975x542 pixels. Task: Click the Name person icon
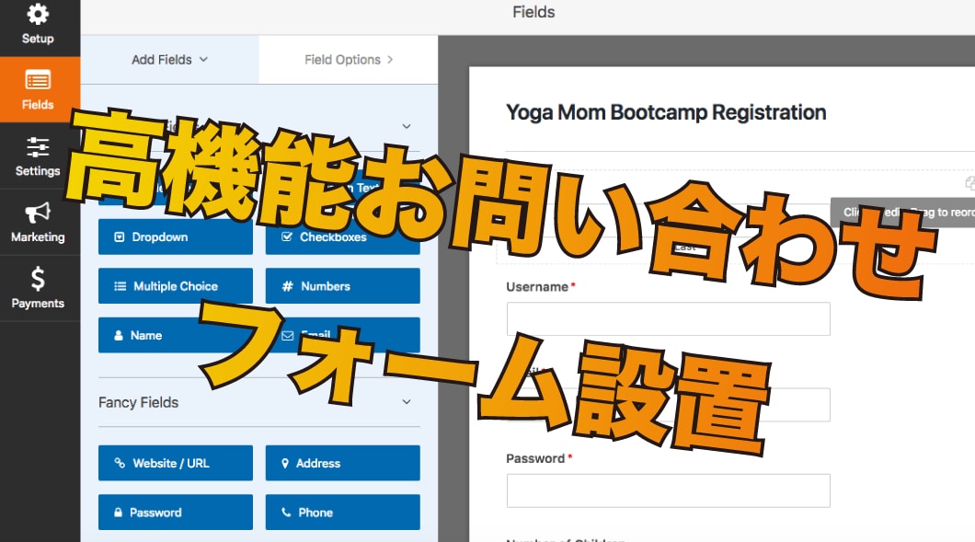119,335
